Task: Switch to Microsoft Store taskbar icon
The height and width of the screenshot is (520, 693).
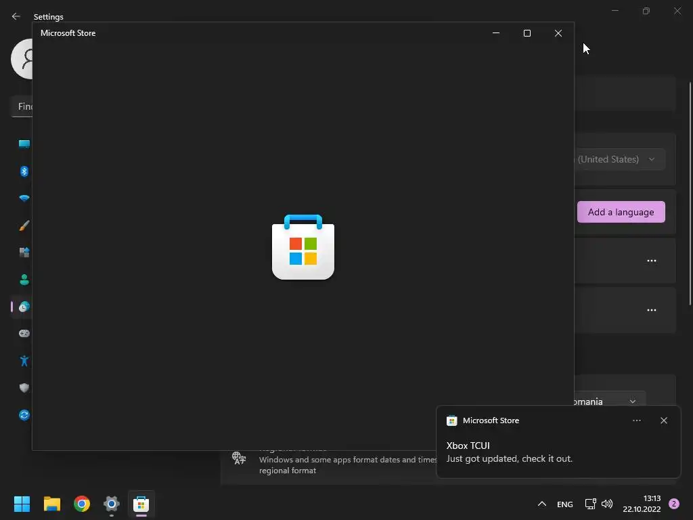Action: point(141,504)
